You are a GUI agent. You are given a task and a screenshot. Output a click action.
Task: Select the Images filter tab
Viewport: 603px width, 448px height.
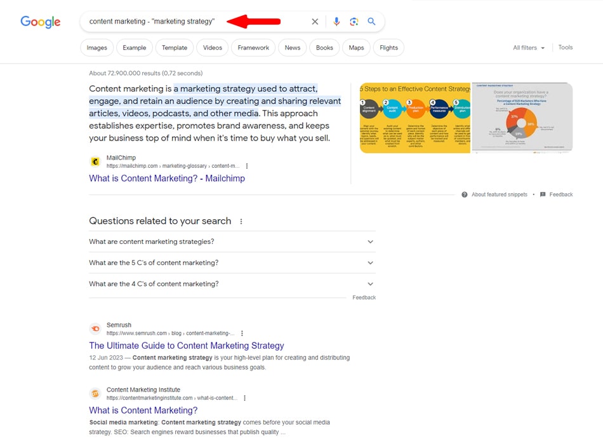97,48
